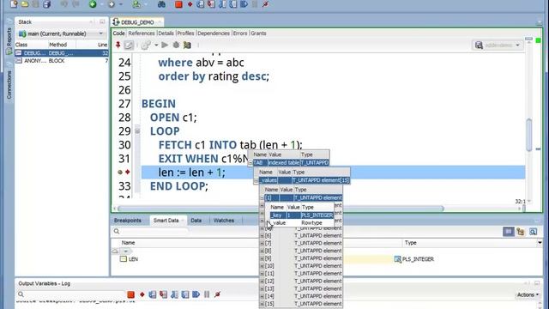The width and height of the screenshot is (549, 309).
Task: Click the green Back navigation icon
Action: pos(93,4)
